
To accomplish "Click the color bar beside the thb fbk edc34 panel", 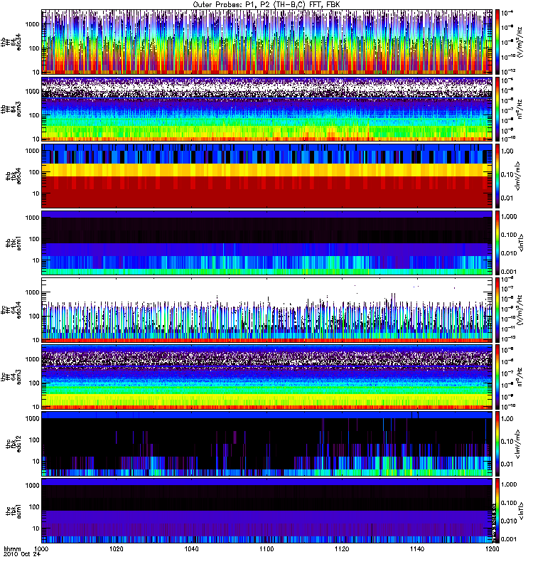I will [x=497, y=176].
